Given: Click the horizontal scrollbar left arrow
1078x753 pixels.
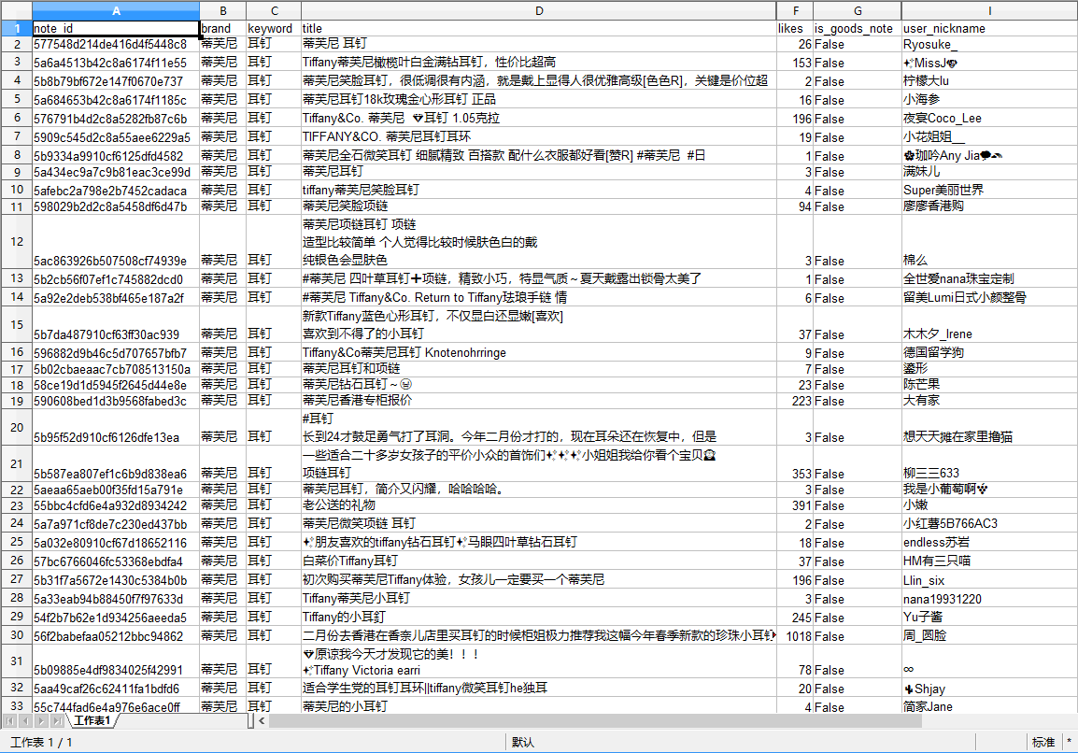Looking at the screenshot, I should [262, 720].
